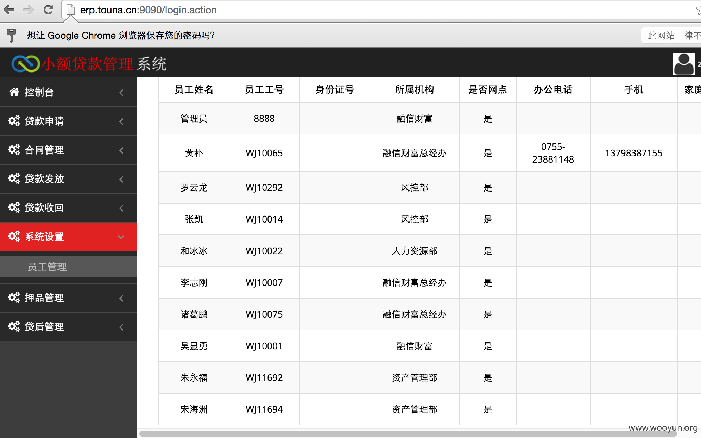701x438 pixels.
Task: Collapse the 系统设置 menu chevron
Action: [121, 237]
